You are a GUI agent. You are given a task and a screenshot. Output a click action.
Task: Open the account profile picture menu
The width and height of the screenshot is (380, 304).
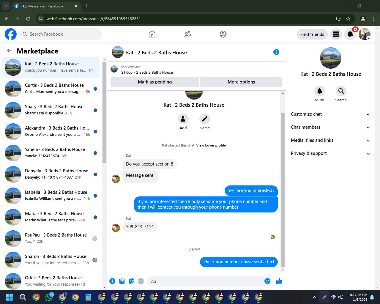(x=365, y=34)
